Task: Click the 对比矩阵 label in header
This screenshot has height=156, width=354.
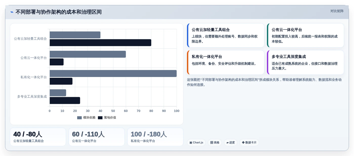Action: [337, 11]
